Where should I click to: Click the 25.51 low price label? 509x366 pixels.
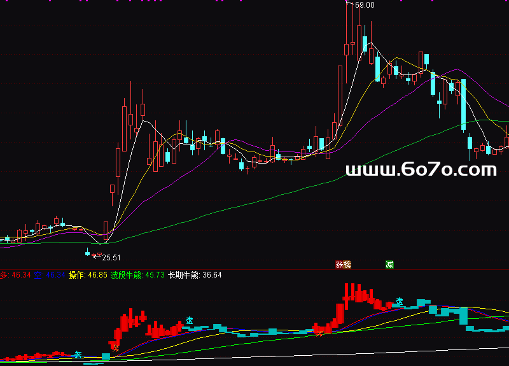111,258
